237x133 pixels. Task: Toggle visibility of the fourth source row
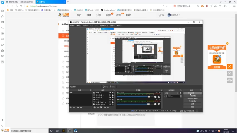[x=110, y=100]
